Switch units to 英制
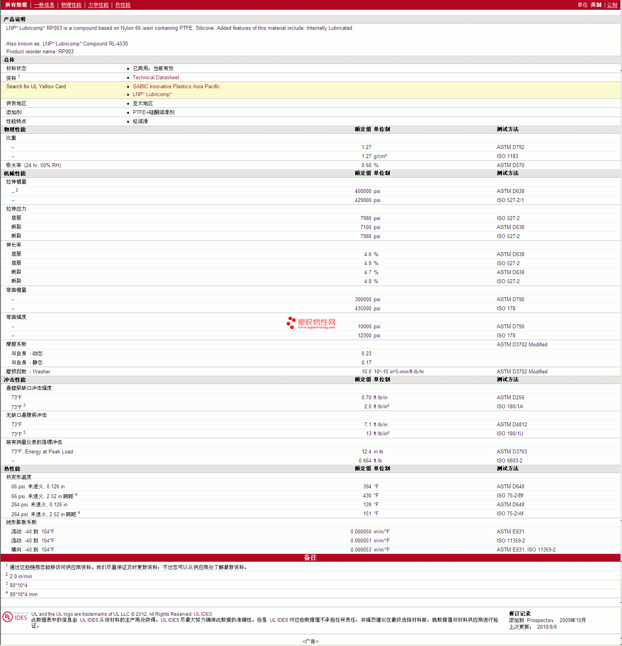Viewport: 622px width, 646px height. point(596,5)
